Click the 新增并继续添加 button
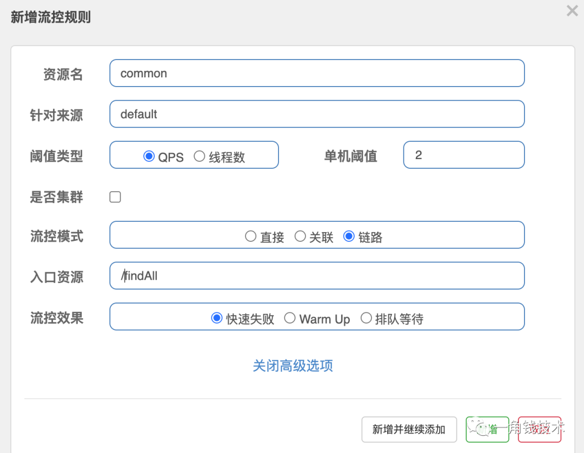The image size is (584, 453). tap(409, 429)
